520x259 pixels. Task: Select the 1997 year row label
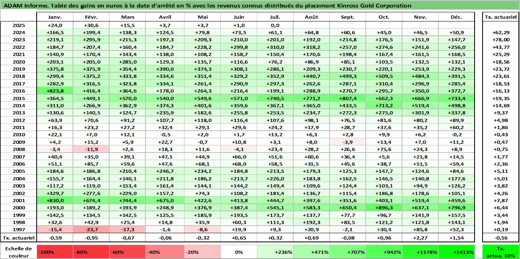[x=19, y=230]
